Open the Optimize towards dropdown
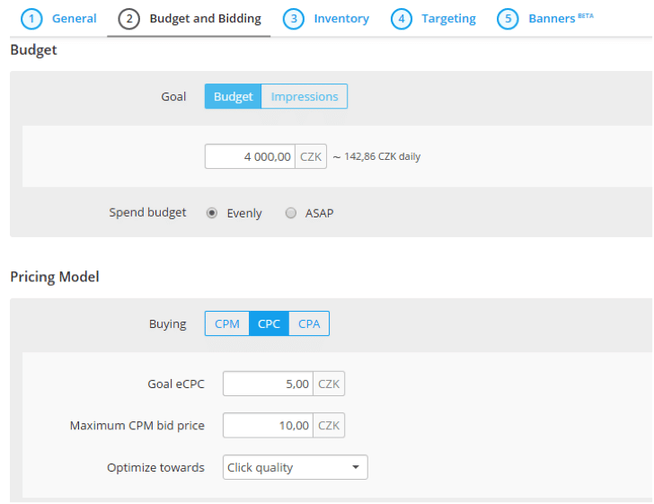Screen dimensions: 654x504 point(295,468)
